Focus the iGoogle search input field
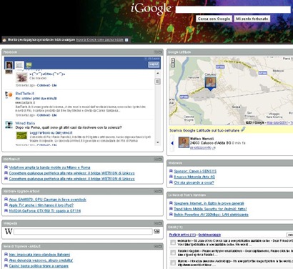Viewport: 293px width, 269px height. 233,9
